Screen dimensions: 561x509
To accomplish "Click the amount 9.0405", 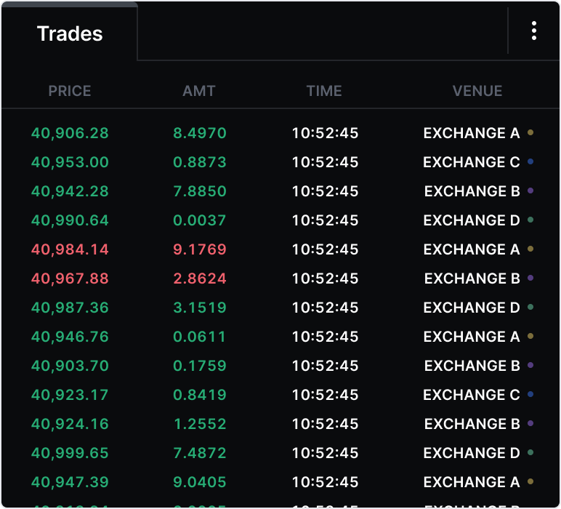I will tap(200, 482).
